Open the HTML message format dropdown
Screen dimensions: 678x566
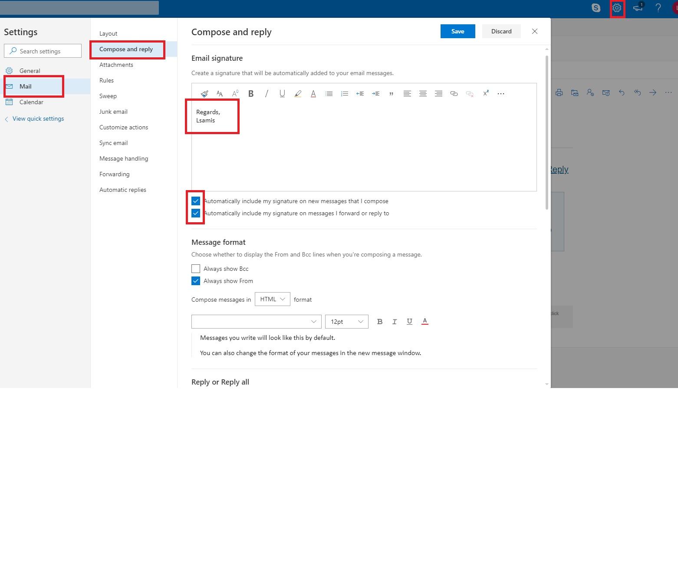coord(273,299)
